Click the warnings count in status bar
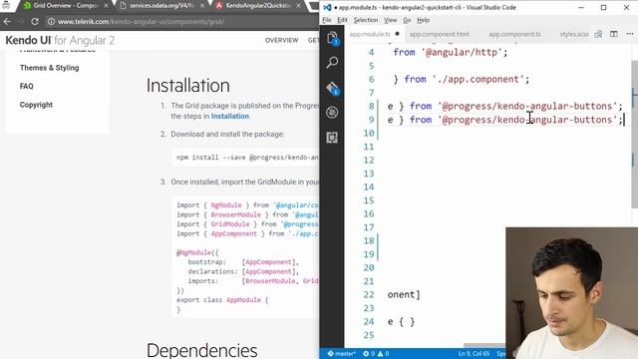638x359 pixels. pyautogui.click(x=384, y=354)
